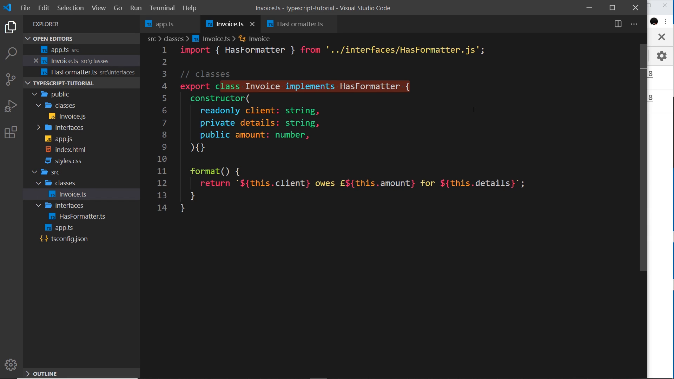Click the classes breadcrumb segment
The width and height of the screenshot is (674, 379).
(174, 39)
